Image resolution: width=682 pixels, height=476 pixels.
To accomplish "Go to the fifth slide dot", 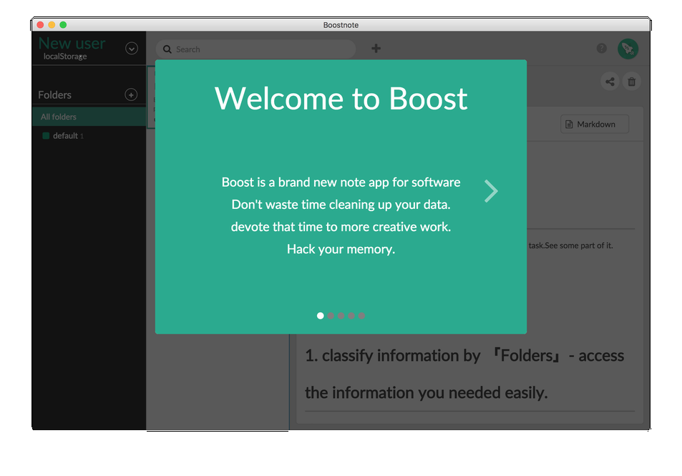I will pos(361,316).
